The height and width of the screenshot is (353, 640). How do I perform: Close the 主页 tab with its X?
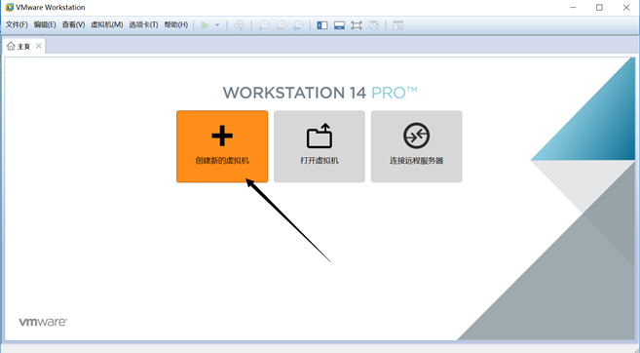(38, 46)
